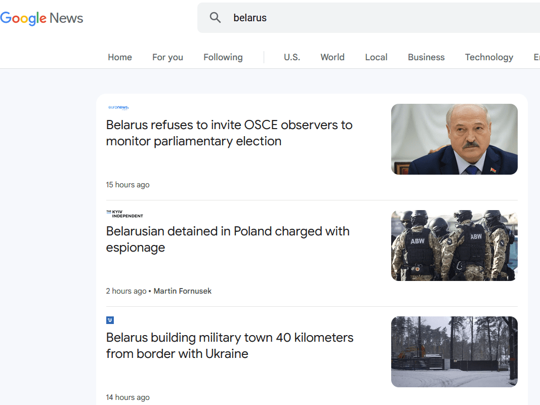This screenshot has width=540, height=405.
Task: Open Belarusian detained in Poland espionage article
Action: tap(228, 239)
